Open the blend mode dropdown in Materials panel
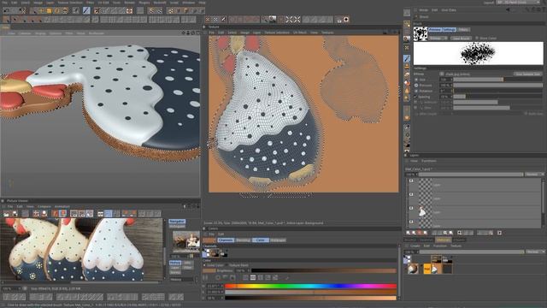Viewport: 547px width, 308px height. pyautogui.click(x=535, y=252)
